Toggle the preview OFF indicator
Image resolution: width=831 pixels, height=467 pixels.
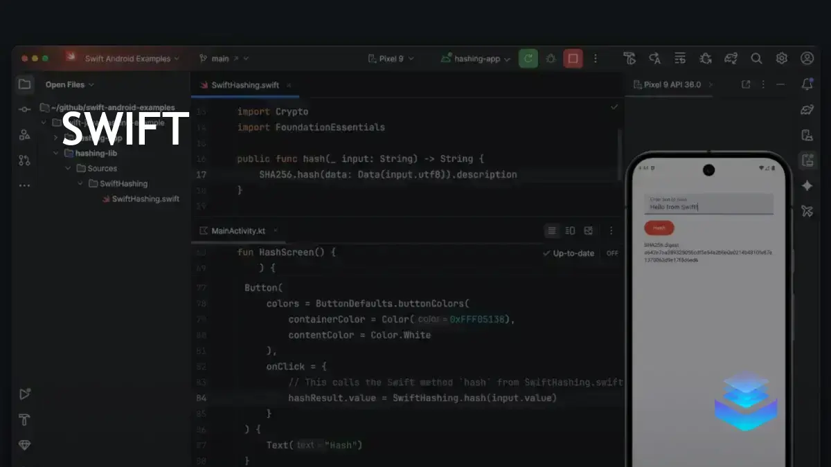click(612, 253)
